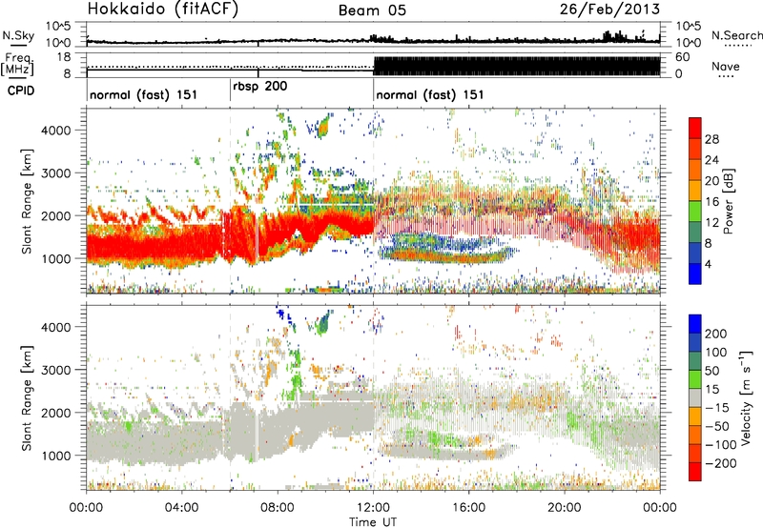Screen dimensions: 763x528
Task: Click the "3000" tick of the velocity panel
Action: [x=56, y=371]
